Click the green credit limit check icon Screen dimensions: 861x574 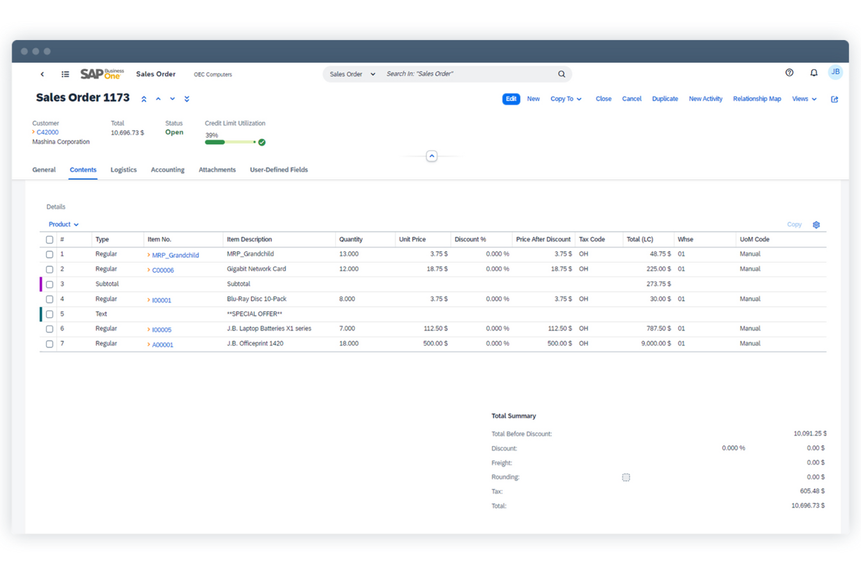[262, 142]
